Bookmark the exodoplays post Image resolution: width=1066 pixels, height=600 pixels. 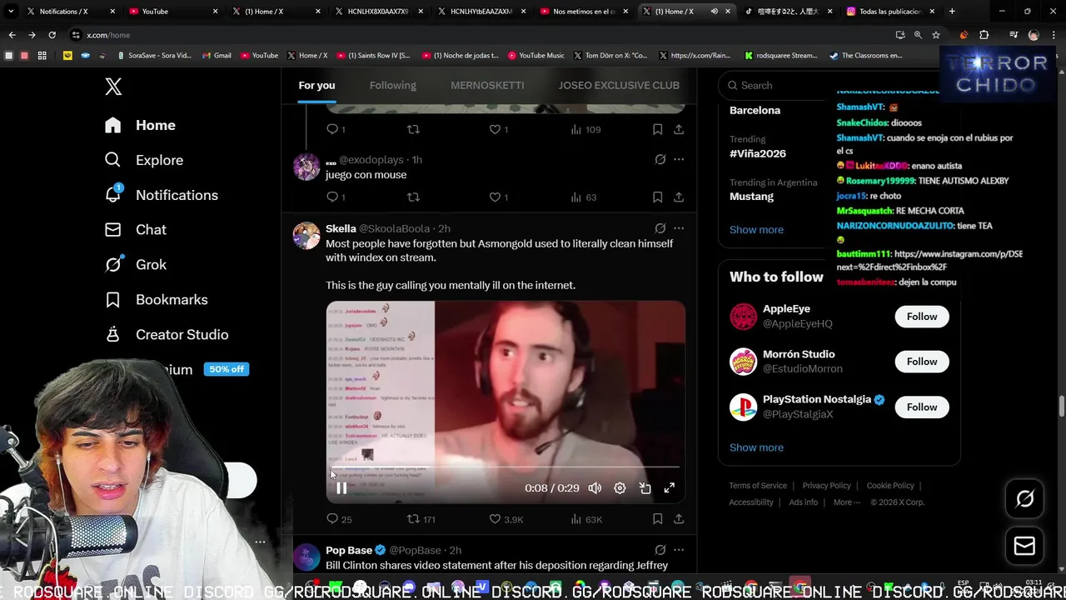pos(657,197)
